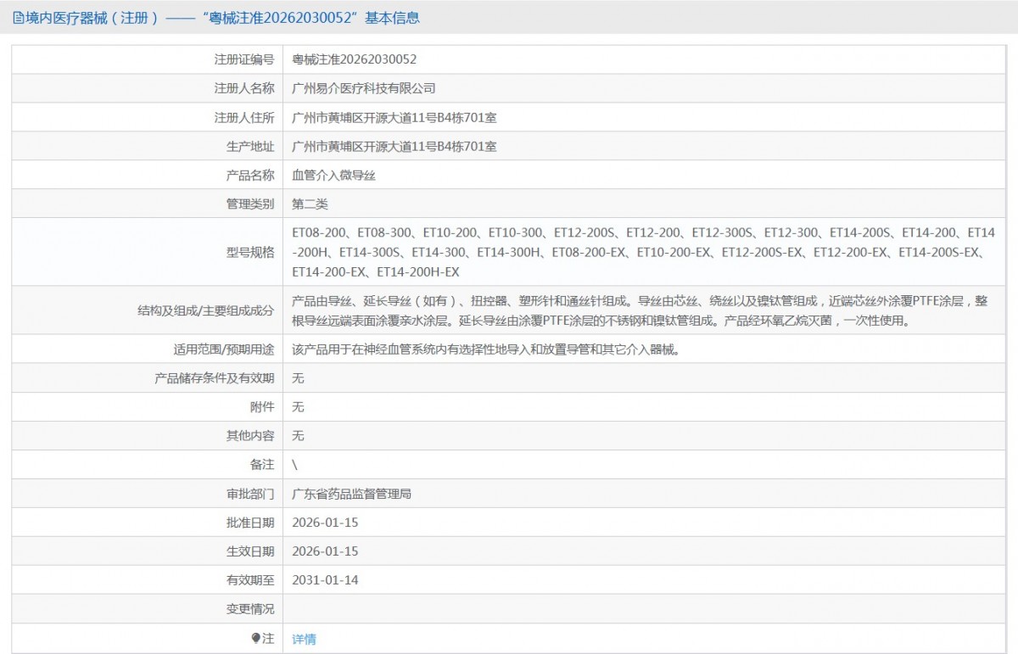This screenshot has height=654, width=1018.
Task: Click the 变更情况 row label
Action: 250,609
